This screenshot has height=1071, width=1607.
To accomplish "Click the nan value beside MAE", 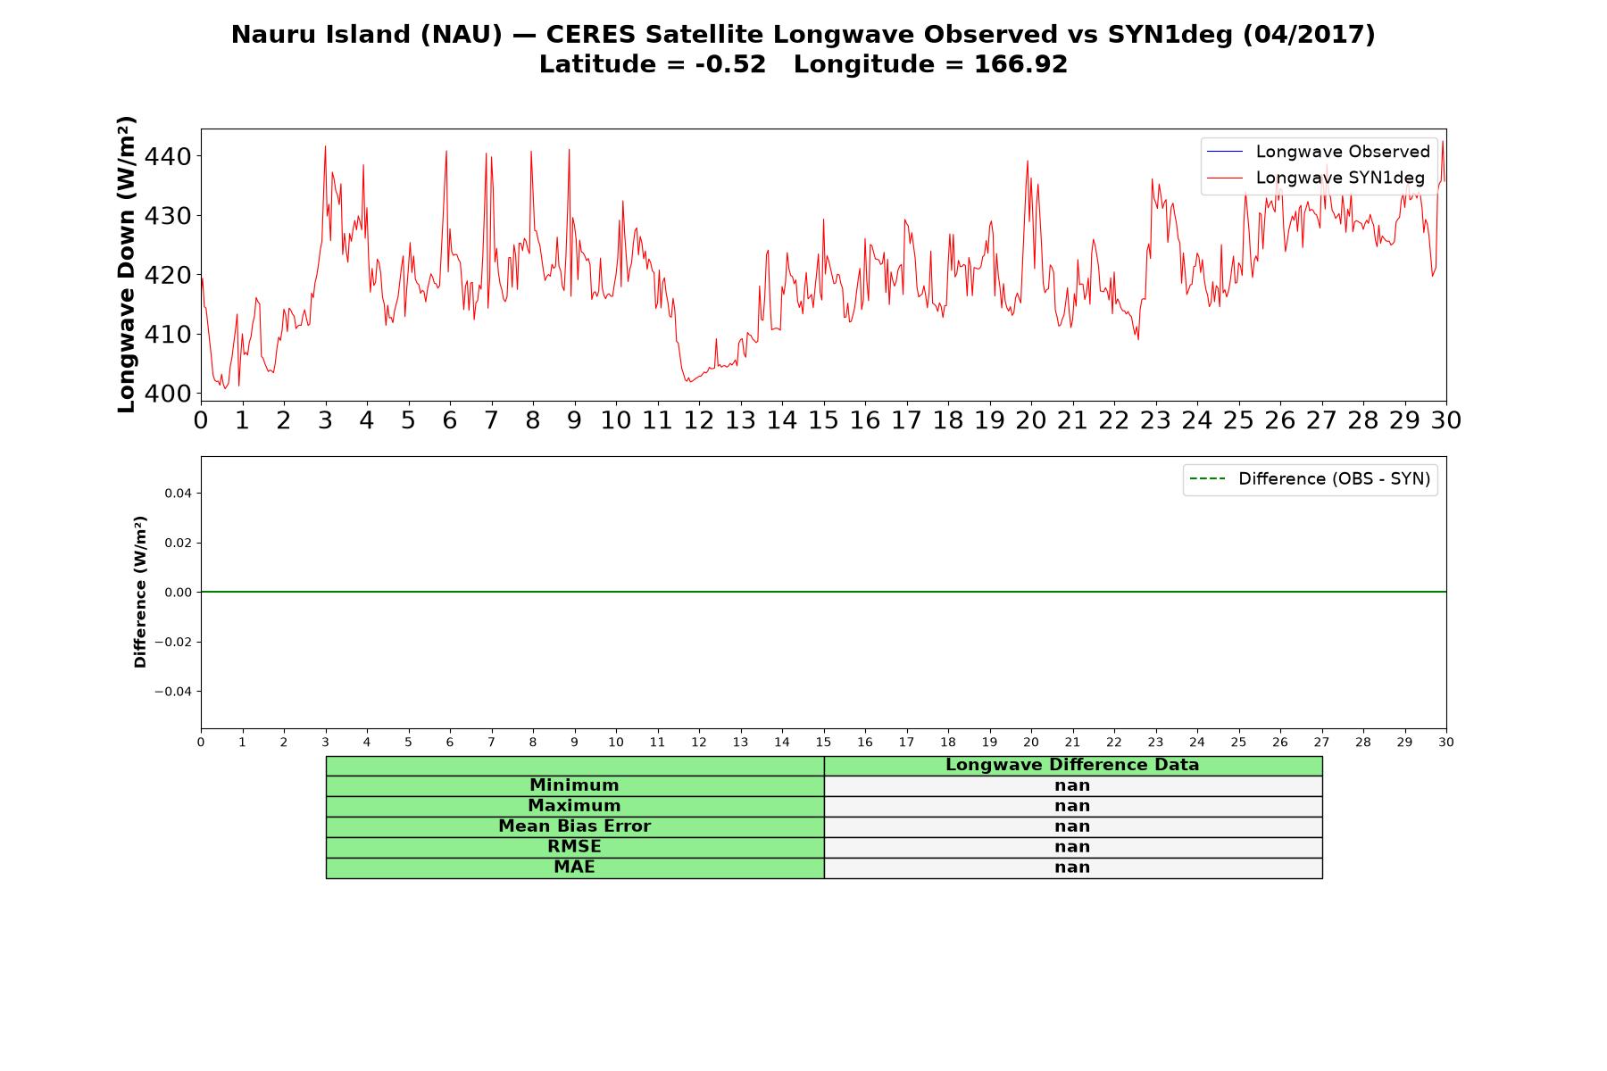I will (1073, 868).
